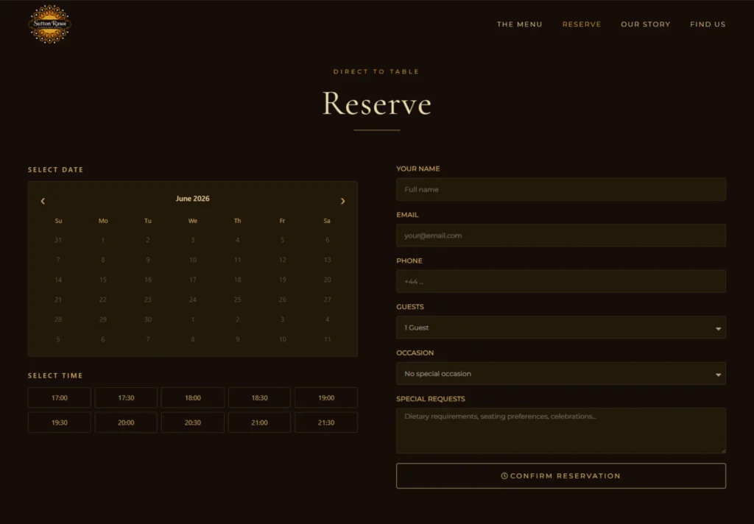
Task: Click the Select Date label
Action: point(55,170)
